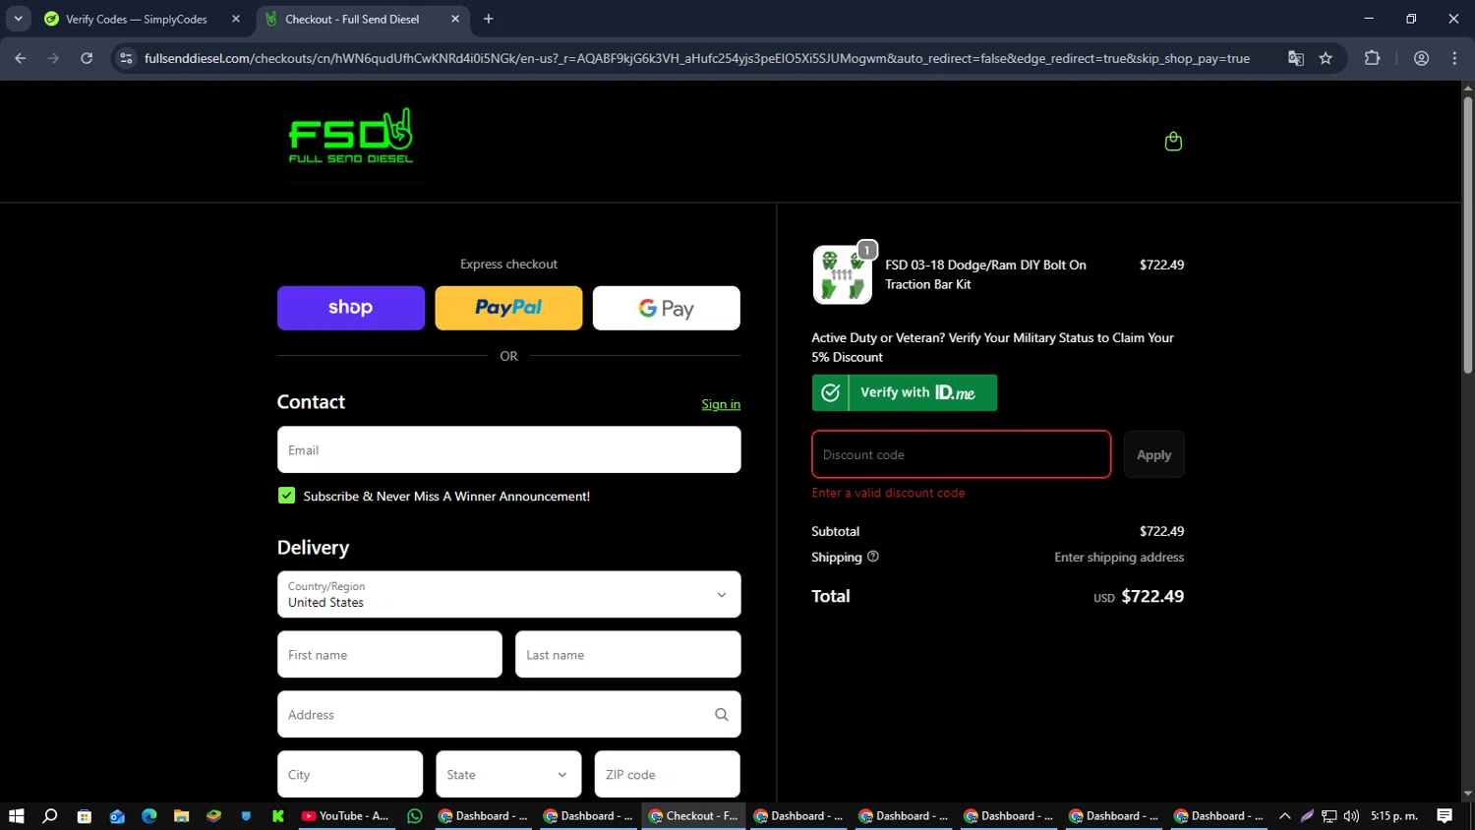Close the Checkout Full Send Diesel tab
This screenshot has width=1475, height=830.
455,19
